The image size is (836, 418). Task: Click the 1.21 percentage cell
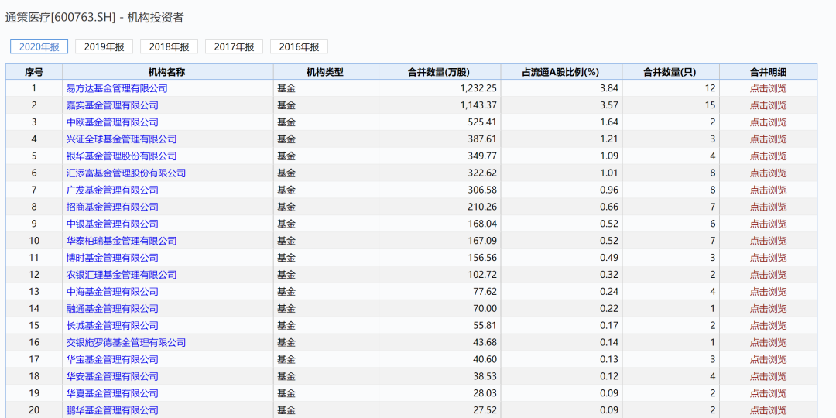[x=561, y=139]
